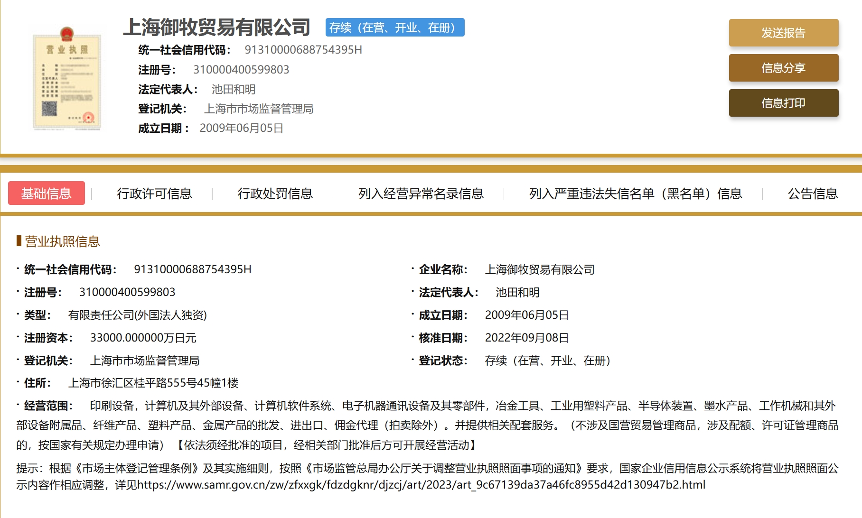Click address 上海市徐汇区桂平路555号45幢1楼
862x518 pixels.
pyautogui.click(x=153, y=383)
